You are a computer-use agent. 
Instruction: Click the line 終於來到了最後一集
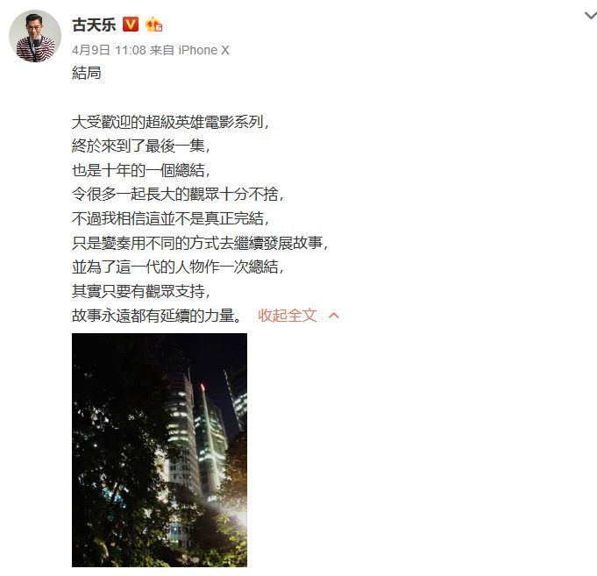pos(141,146)
